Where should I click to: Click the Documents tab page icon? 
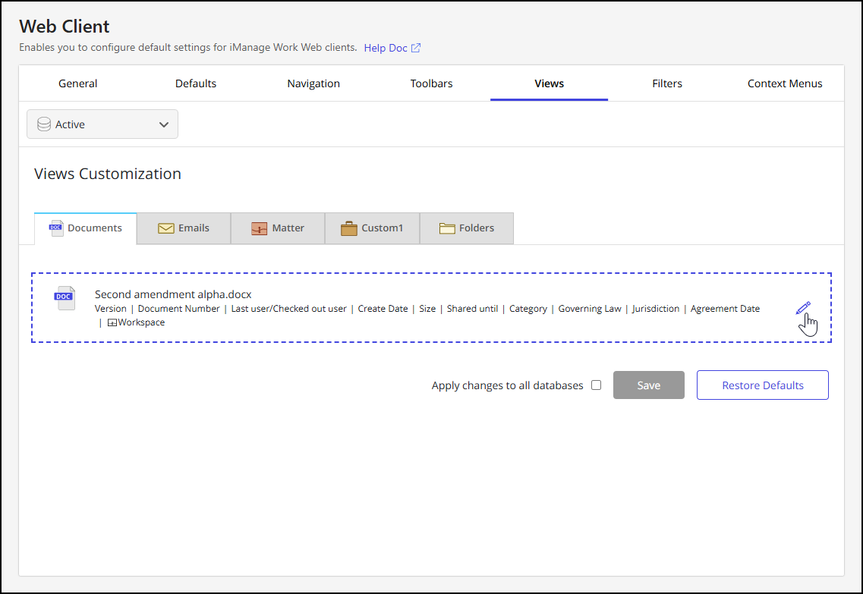pos(55,228)
